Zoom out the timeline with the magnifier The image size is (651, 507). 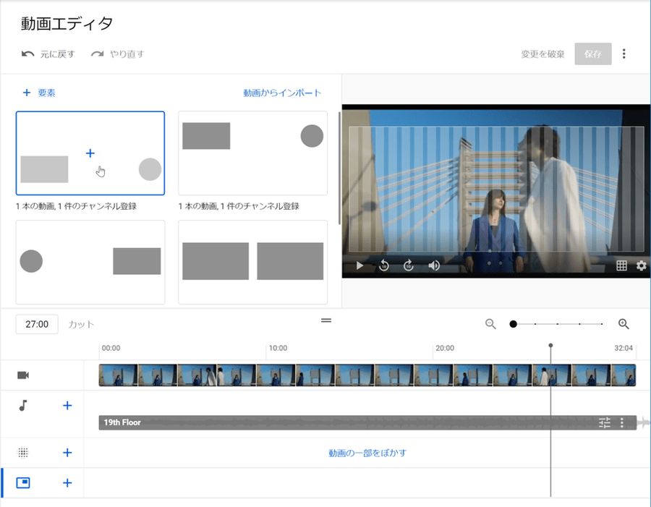tap(490, 324)
